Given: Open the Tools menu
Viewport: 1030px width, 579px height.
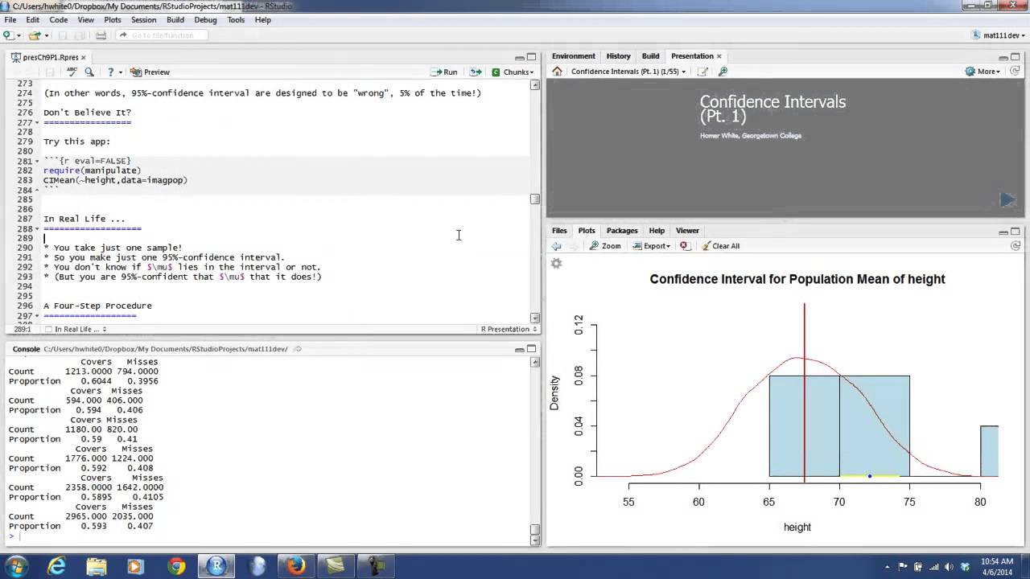Looking at the screenshot, I should pos(236,20).
